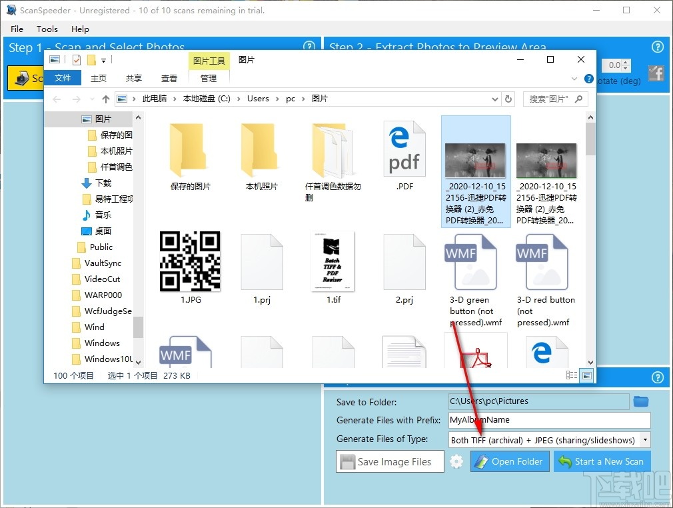
Task: Click Explorer ribbon help icon
Action: point(589,79)
